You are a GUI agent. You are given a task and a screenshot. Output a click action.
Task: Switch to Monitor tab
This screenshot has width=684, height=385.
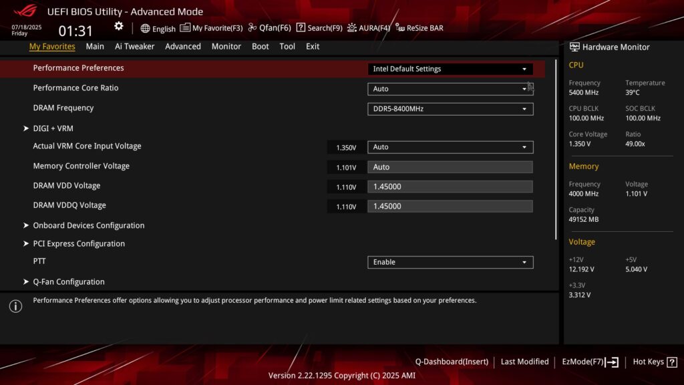(x=226, y=46)
